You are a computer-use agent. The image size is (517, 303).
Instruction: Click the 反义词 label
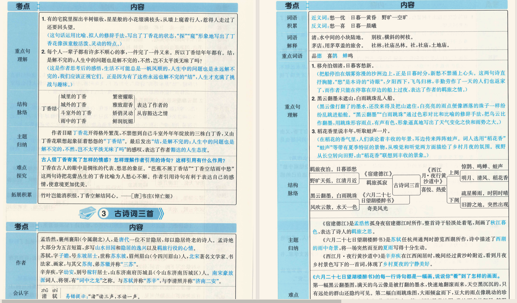[x=320, y=26]
